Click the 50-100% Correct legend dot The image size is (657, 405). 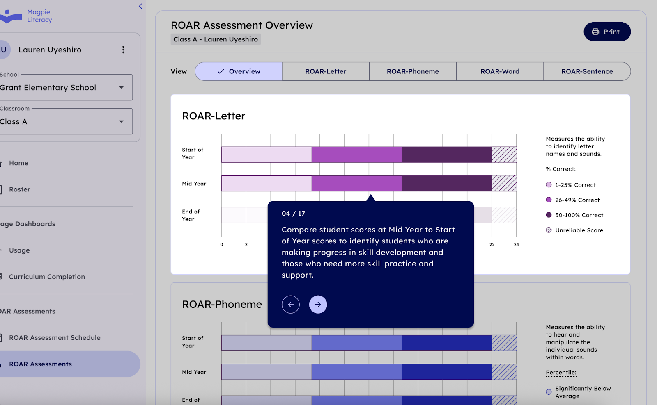[x=549, y=215]
